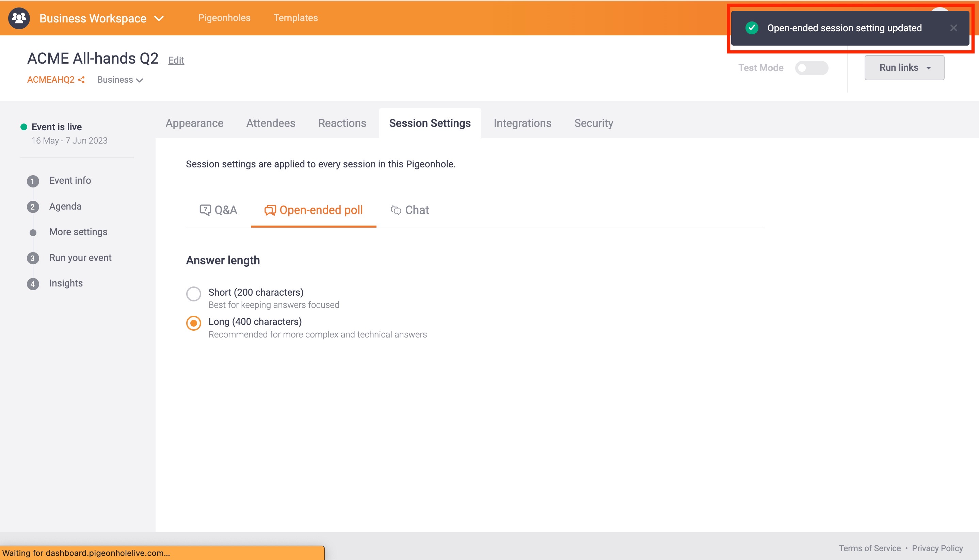Toggle Test Mode switch

point(811,68)
